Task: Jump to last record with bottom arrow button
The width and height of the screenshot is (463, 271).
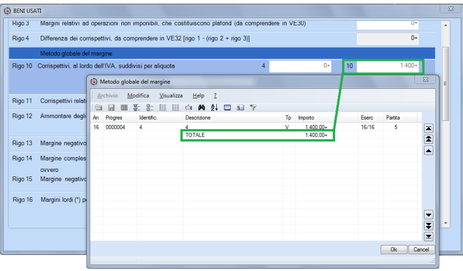Action: (x=428, y=237)
